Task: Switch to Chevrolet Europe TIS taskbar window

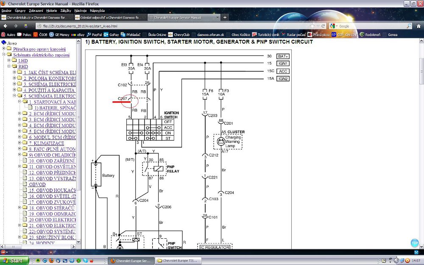Action: tap(178, 260)
